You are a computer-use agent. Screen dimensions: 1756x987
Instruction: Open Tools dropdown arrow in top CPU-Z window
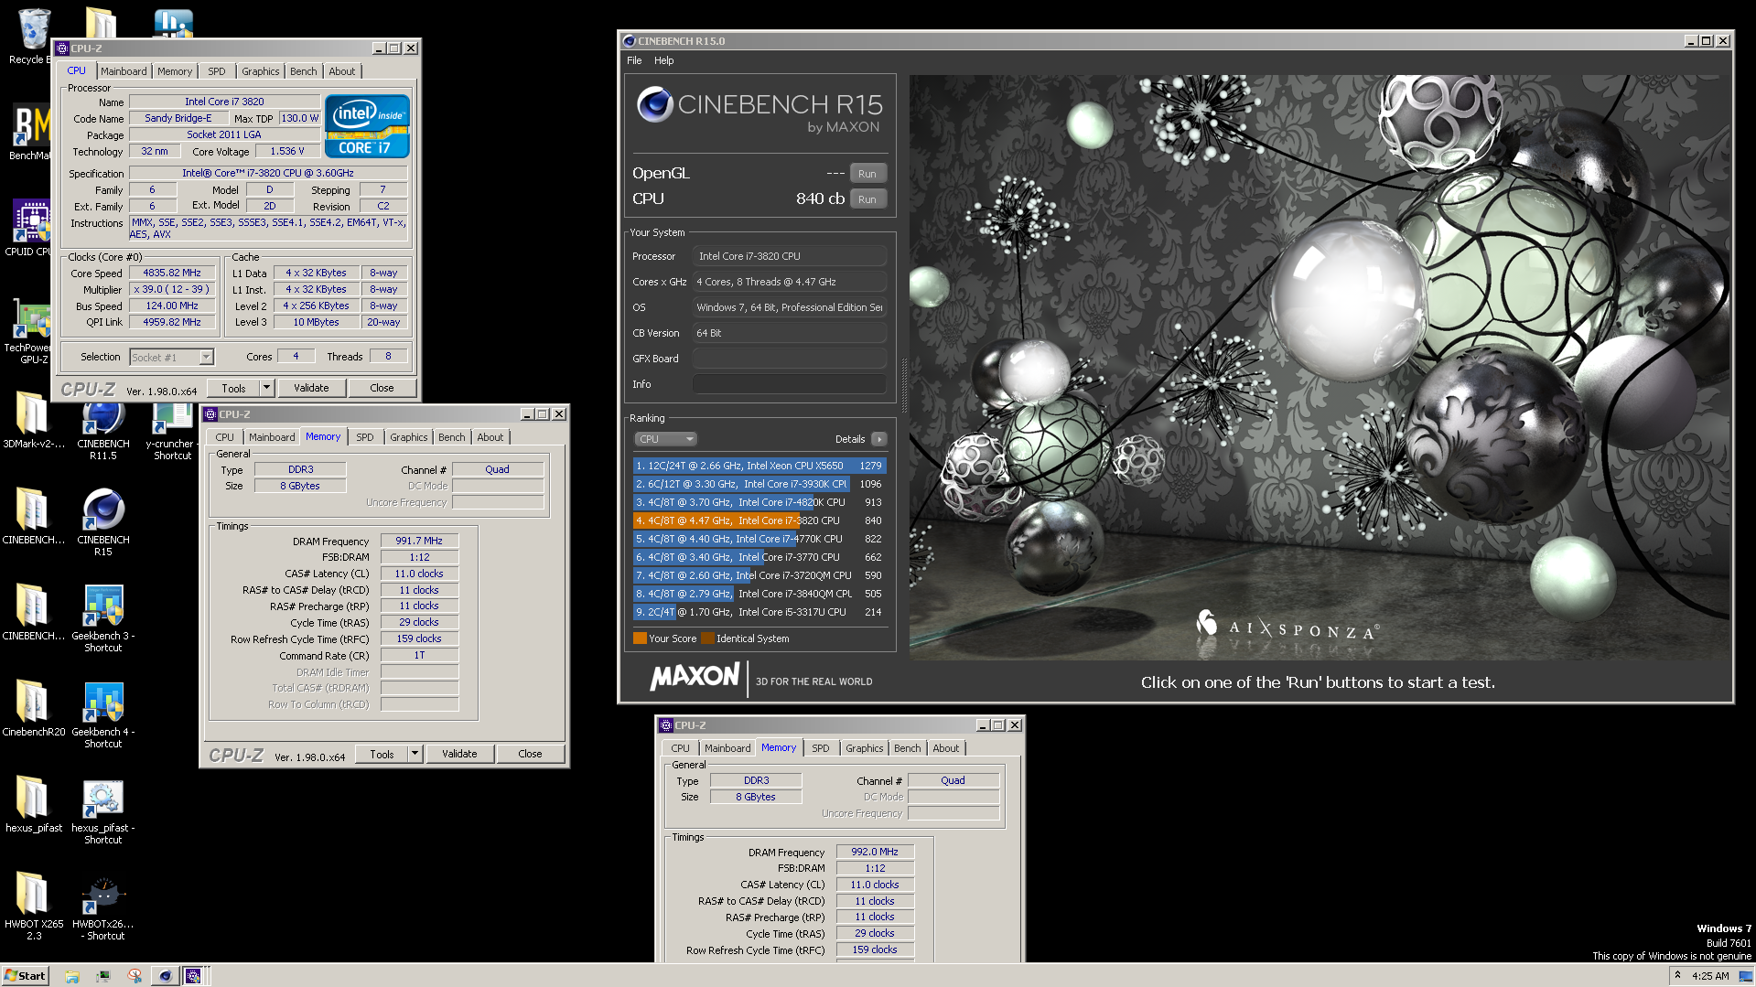pos(266,388)
